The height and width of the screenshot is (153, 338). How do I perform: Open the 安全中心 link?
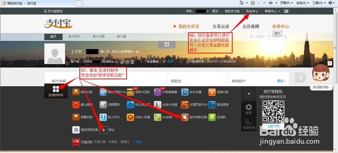click(252, 11)
